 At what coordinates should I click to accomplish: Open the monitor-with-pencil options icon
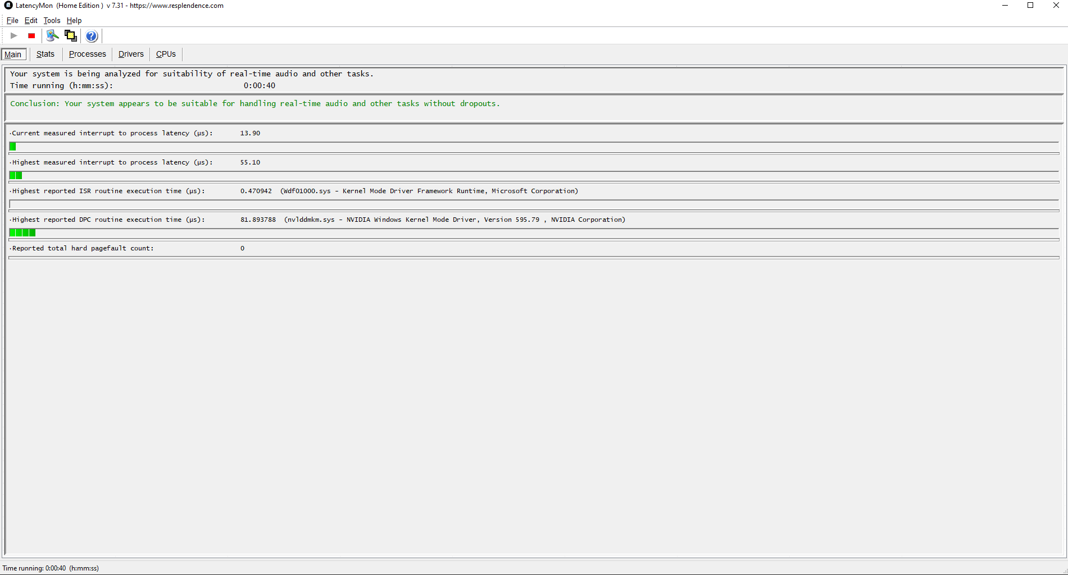52,36
